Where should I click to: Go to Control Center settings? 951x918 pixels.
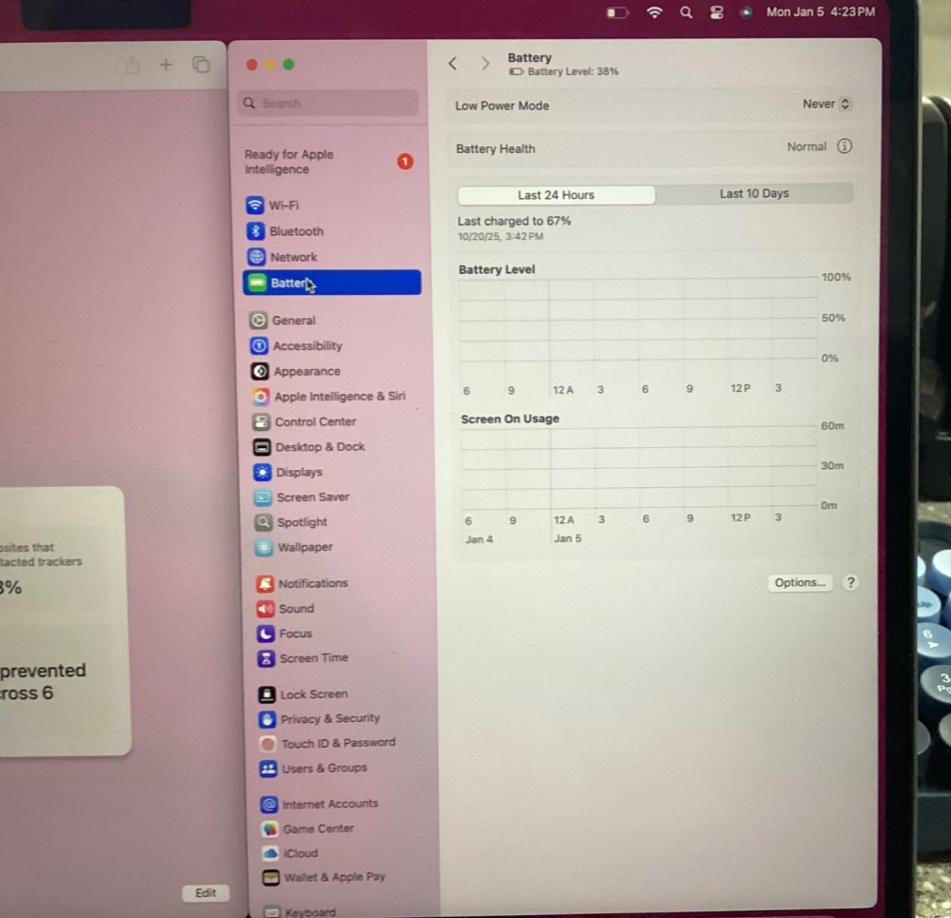point(314,421)
